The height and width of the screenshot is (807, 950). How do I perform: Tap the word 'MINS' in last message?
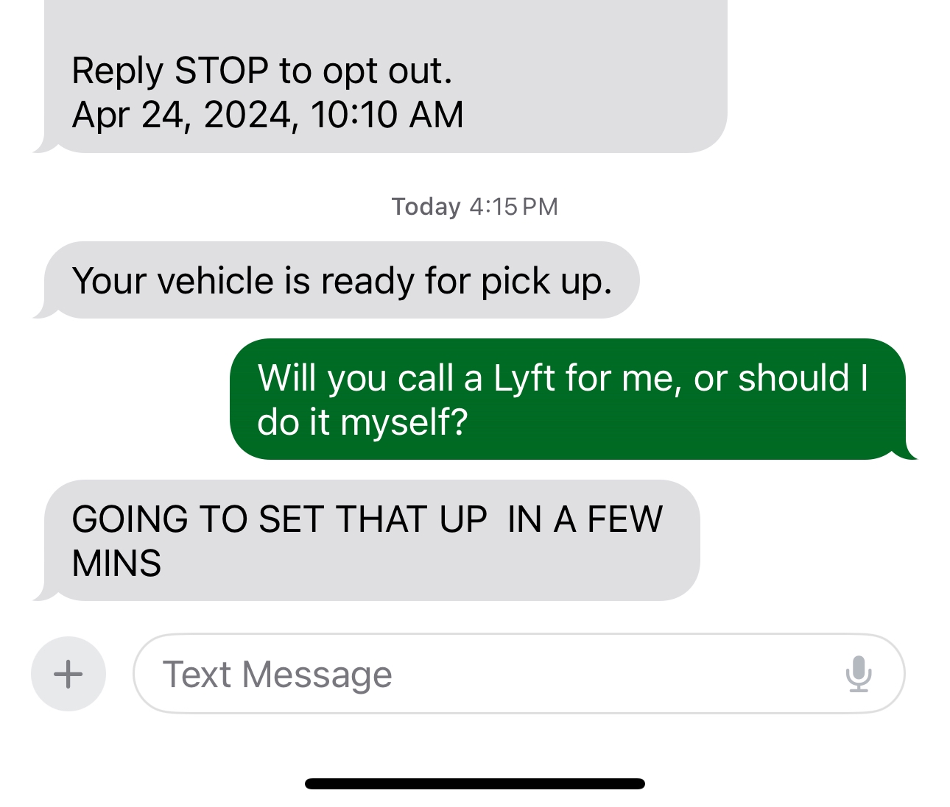point(116,564)
